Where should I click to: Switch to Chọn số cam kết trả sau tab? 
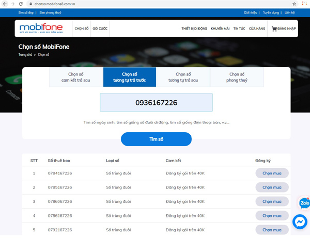click(x=76, y=77)
